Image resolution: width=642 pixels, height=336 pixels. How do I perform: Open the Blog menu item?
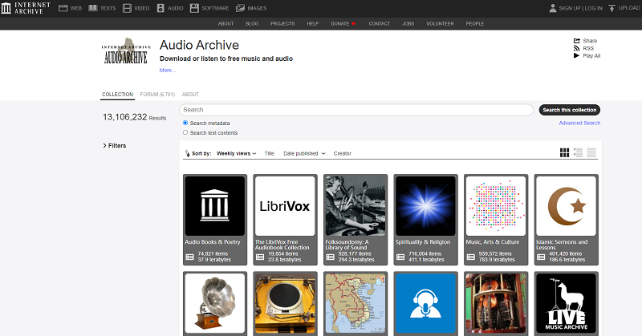[x=252, y=24]
